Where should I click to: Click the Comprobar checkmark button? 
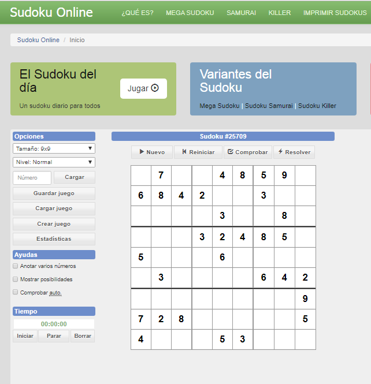coord(247,152)
